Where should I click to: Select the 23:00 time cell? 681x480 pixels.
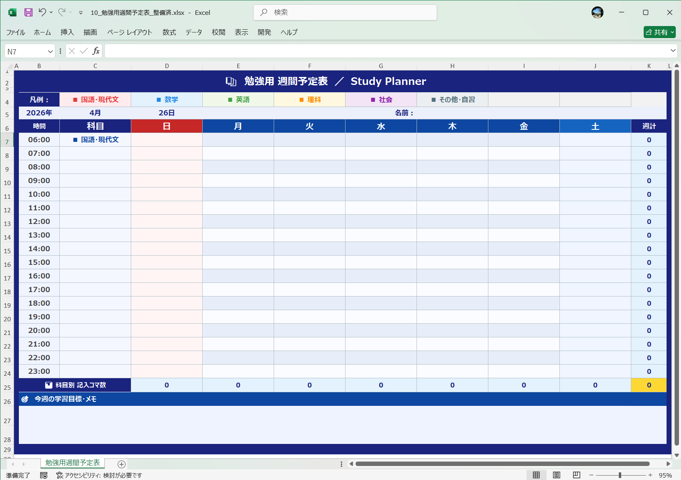click(x=39, y=371)
